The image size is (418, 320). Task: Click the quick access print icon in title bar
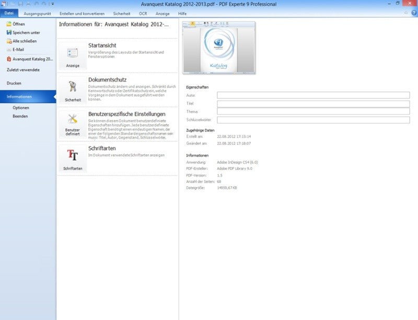(28, 4)
